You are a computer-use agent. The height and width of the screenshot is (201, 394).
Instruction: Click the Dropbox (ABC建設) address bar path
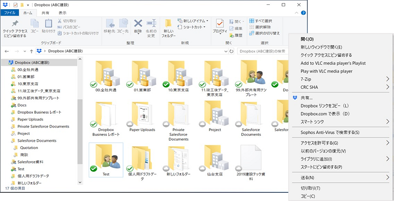point(66,51)
